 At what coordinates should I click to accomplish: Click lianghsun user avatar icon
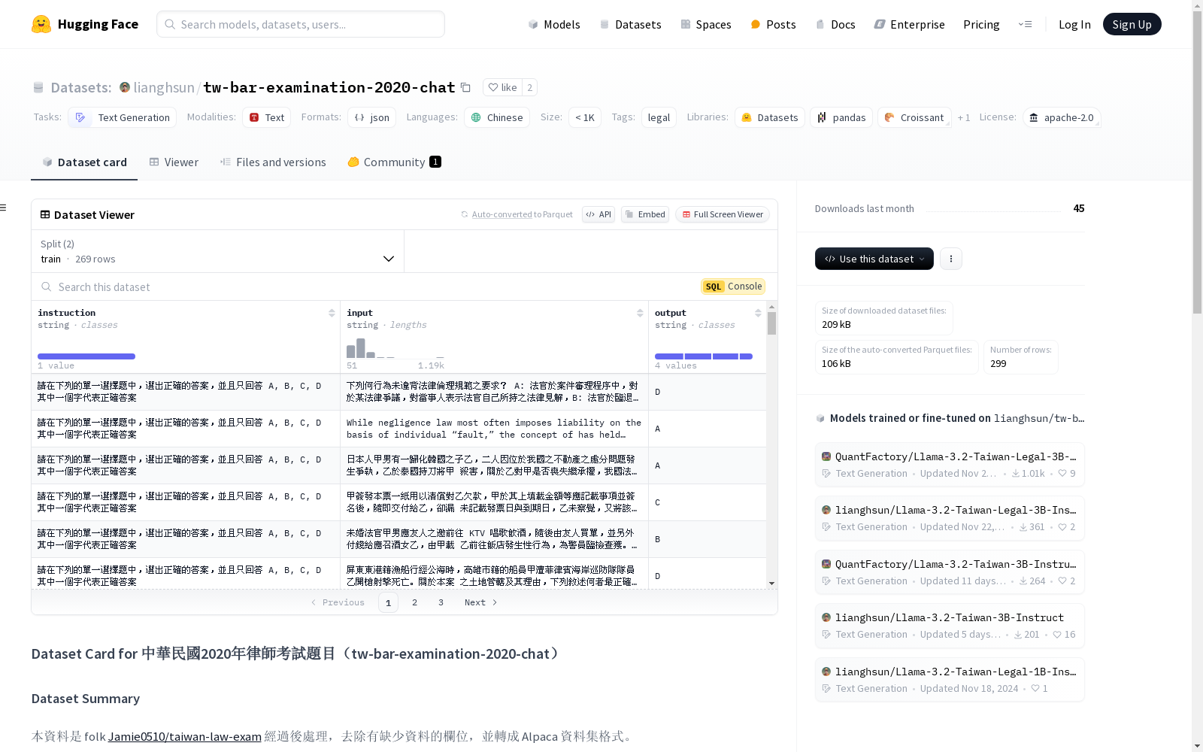(125, 87)
